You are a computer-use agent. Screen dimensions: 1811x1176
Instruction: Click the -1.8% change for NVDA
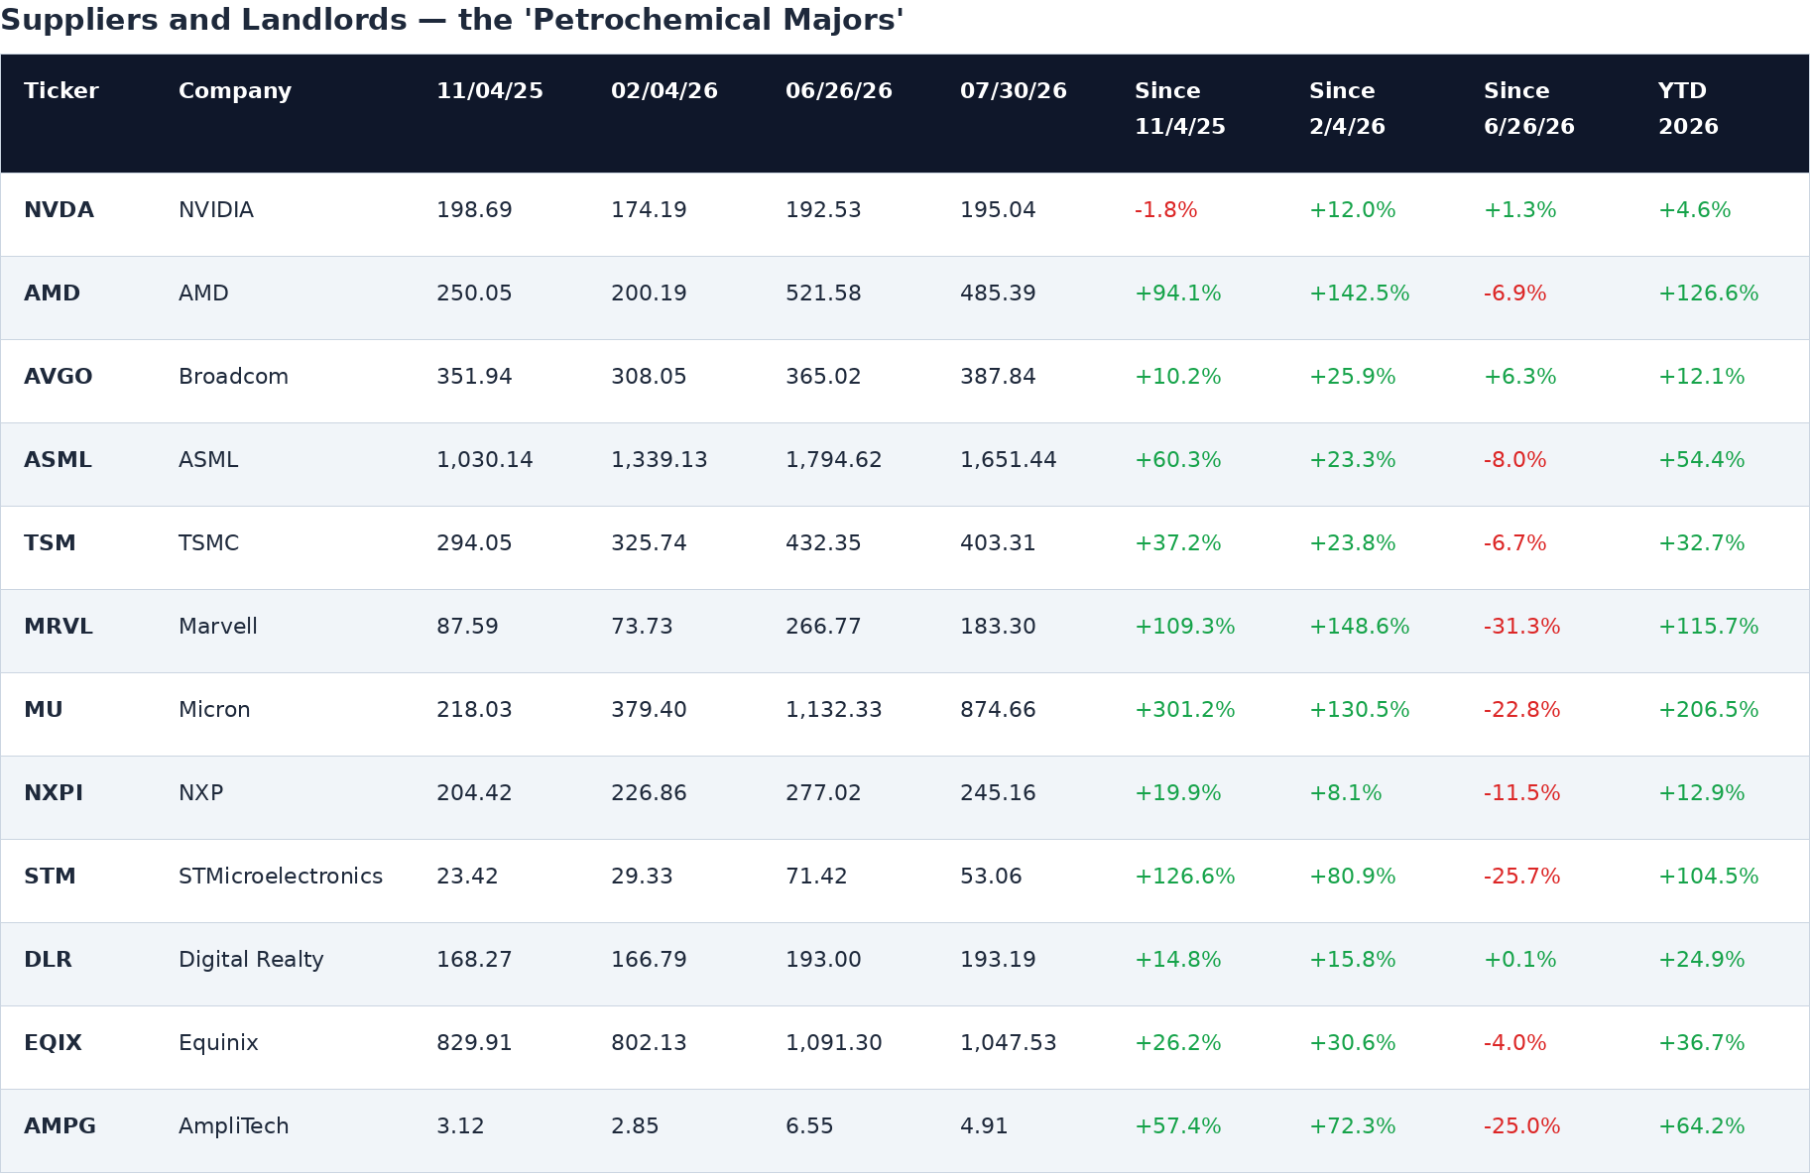(x=1166, y=210)
